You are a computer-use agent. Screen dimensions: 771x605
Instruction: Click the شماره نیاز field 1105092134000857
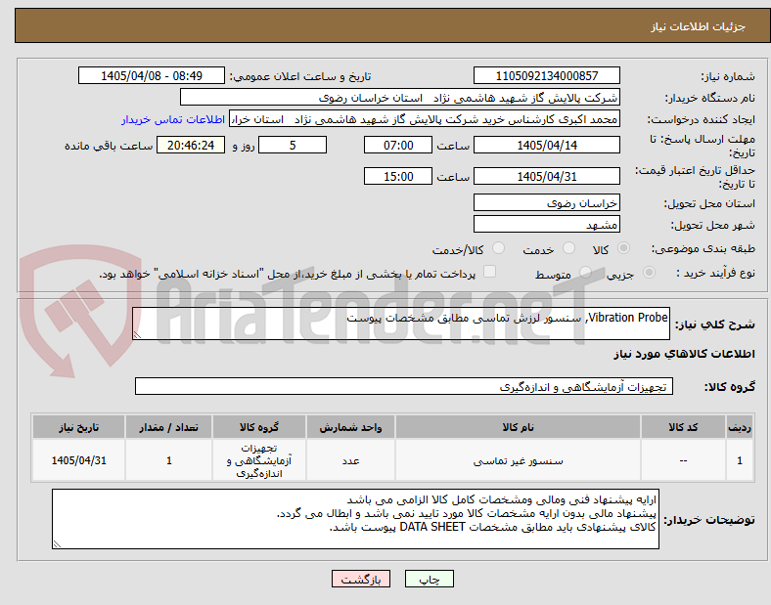pos(546,75)
